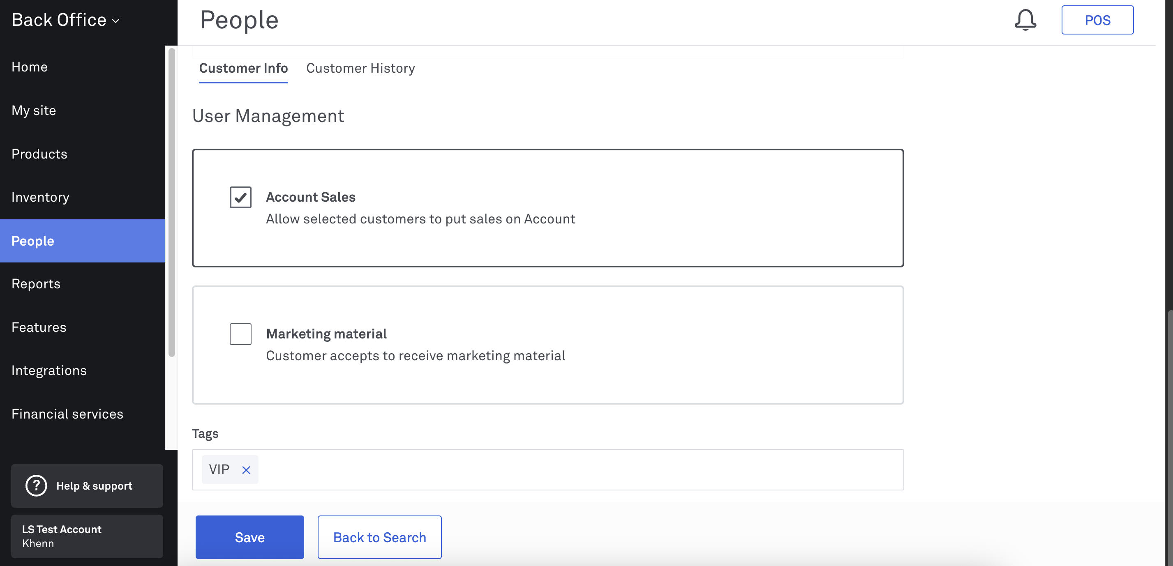Open the Products menu item

coord(83,154)
